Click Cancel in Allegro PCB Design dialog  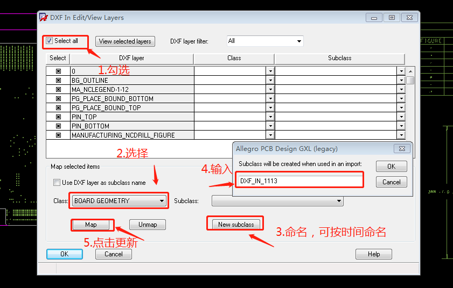[392, 182]
